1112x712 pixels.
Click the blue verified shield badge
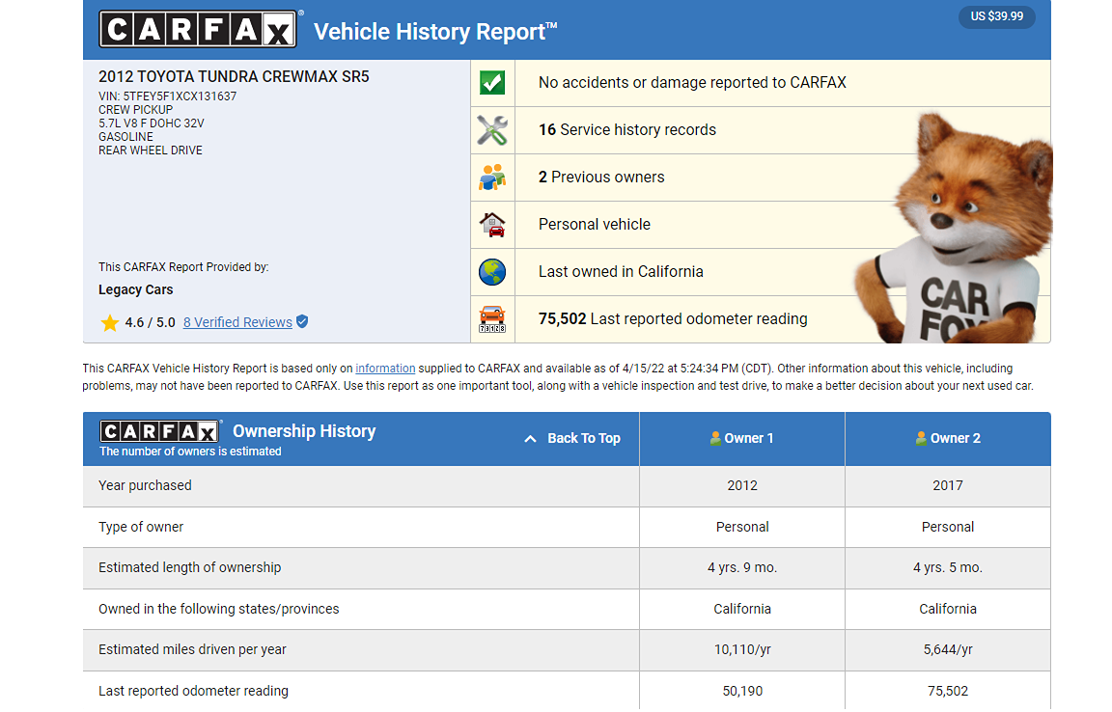pyautogui.click(x=302, y=322)
